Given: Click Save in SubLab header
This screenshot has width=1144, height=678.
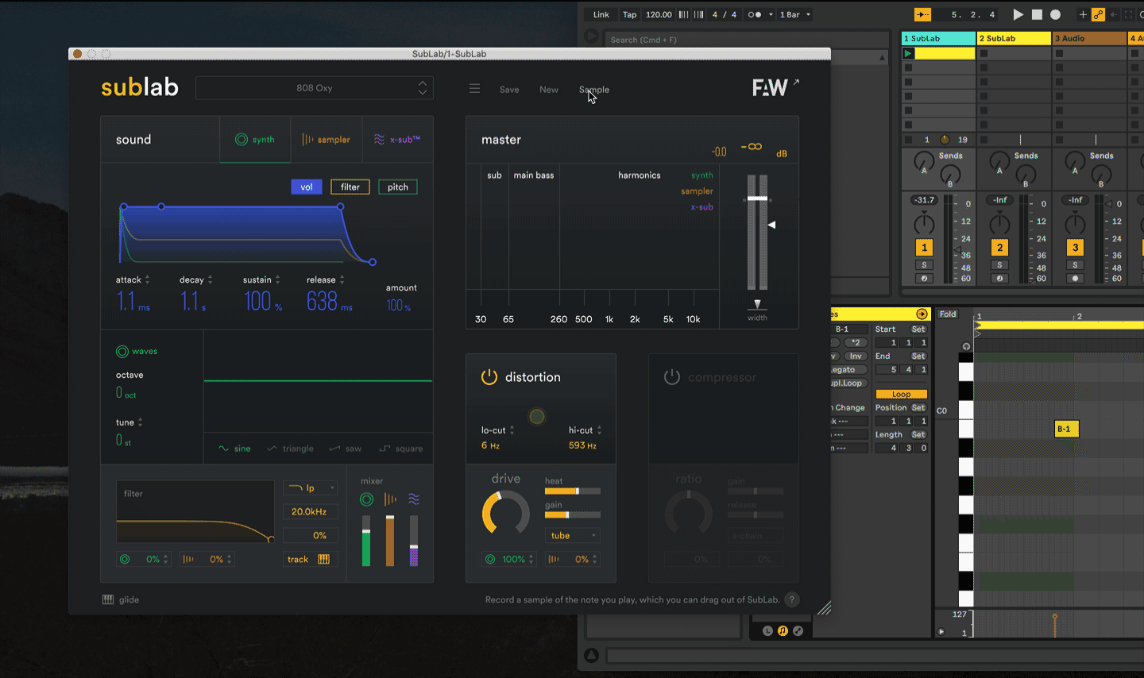Looking at the screenshot, I should 509,90.
